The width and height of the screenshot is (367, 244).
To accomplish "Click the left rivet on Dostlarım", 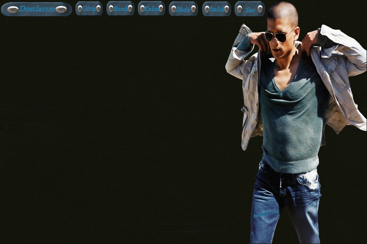I will 13,9.
